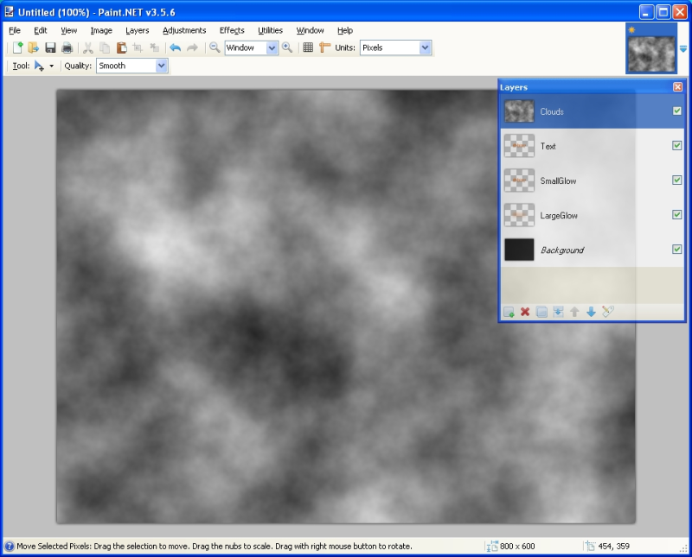Click the Save icon in toolbar
Screen dimensions: 692x557
click(x=50, y=48)
